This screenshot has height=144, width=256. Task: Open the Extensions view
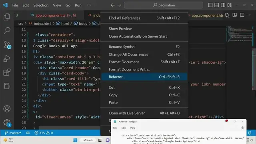click(7, 72)
